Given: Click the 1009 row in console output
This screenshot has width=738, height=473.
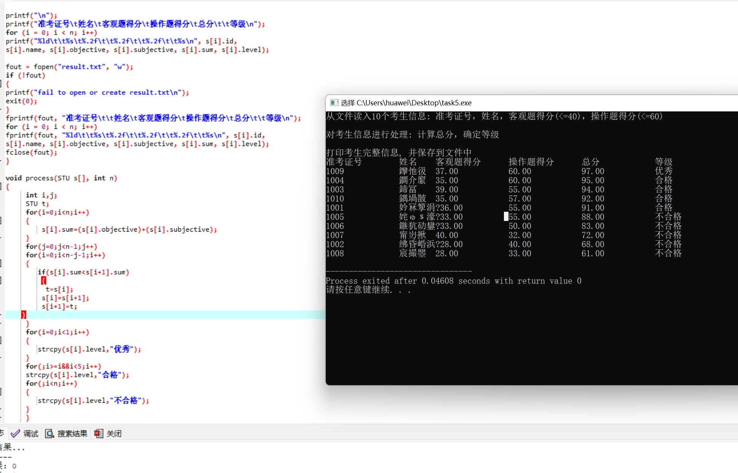Looking at the screenshot, I should click(x=335, y=171).
